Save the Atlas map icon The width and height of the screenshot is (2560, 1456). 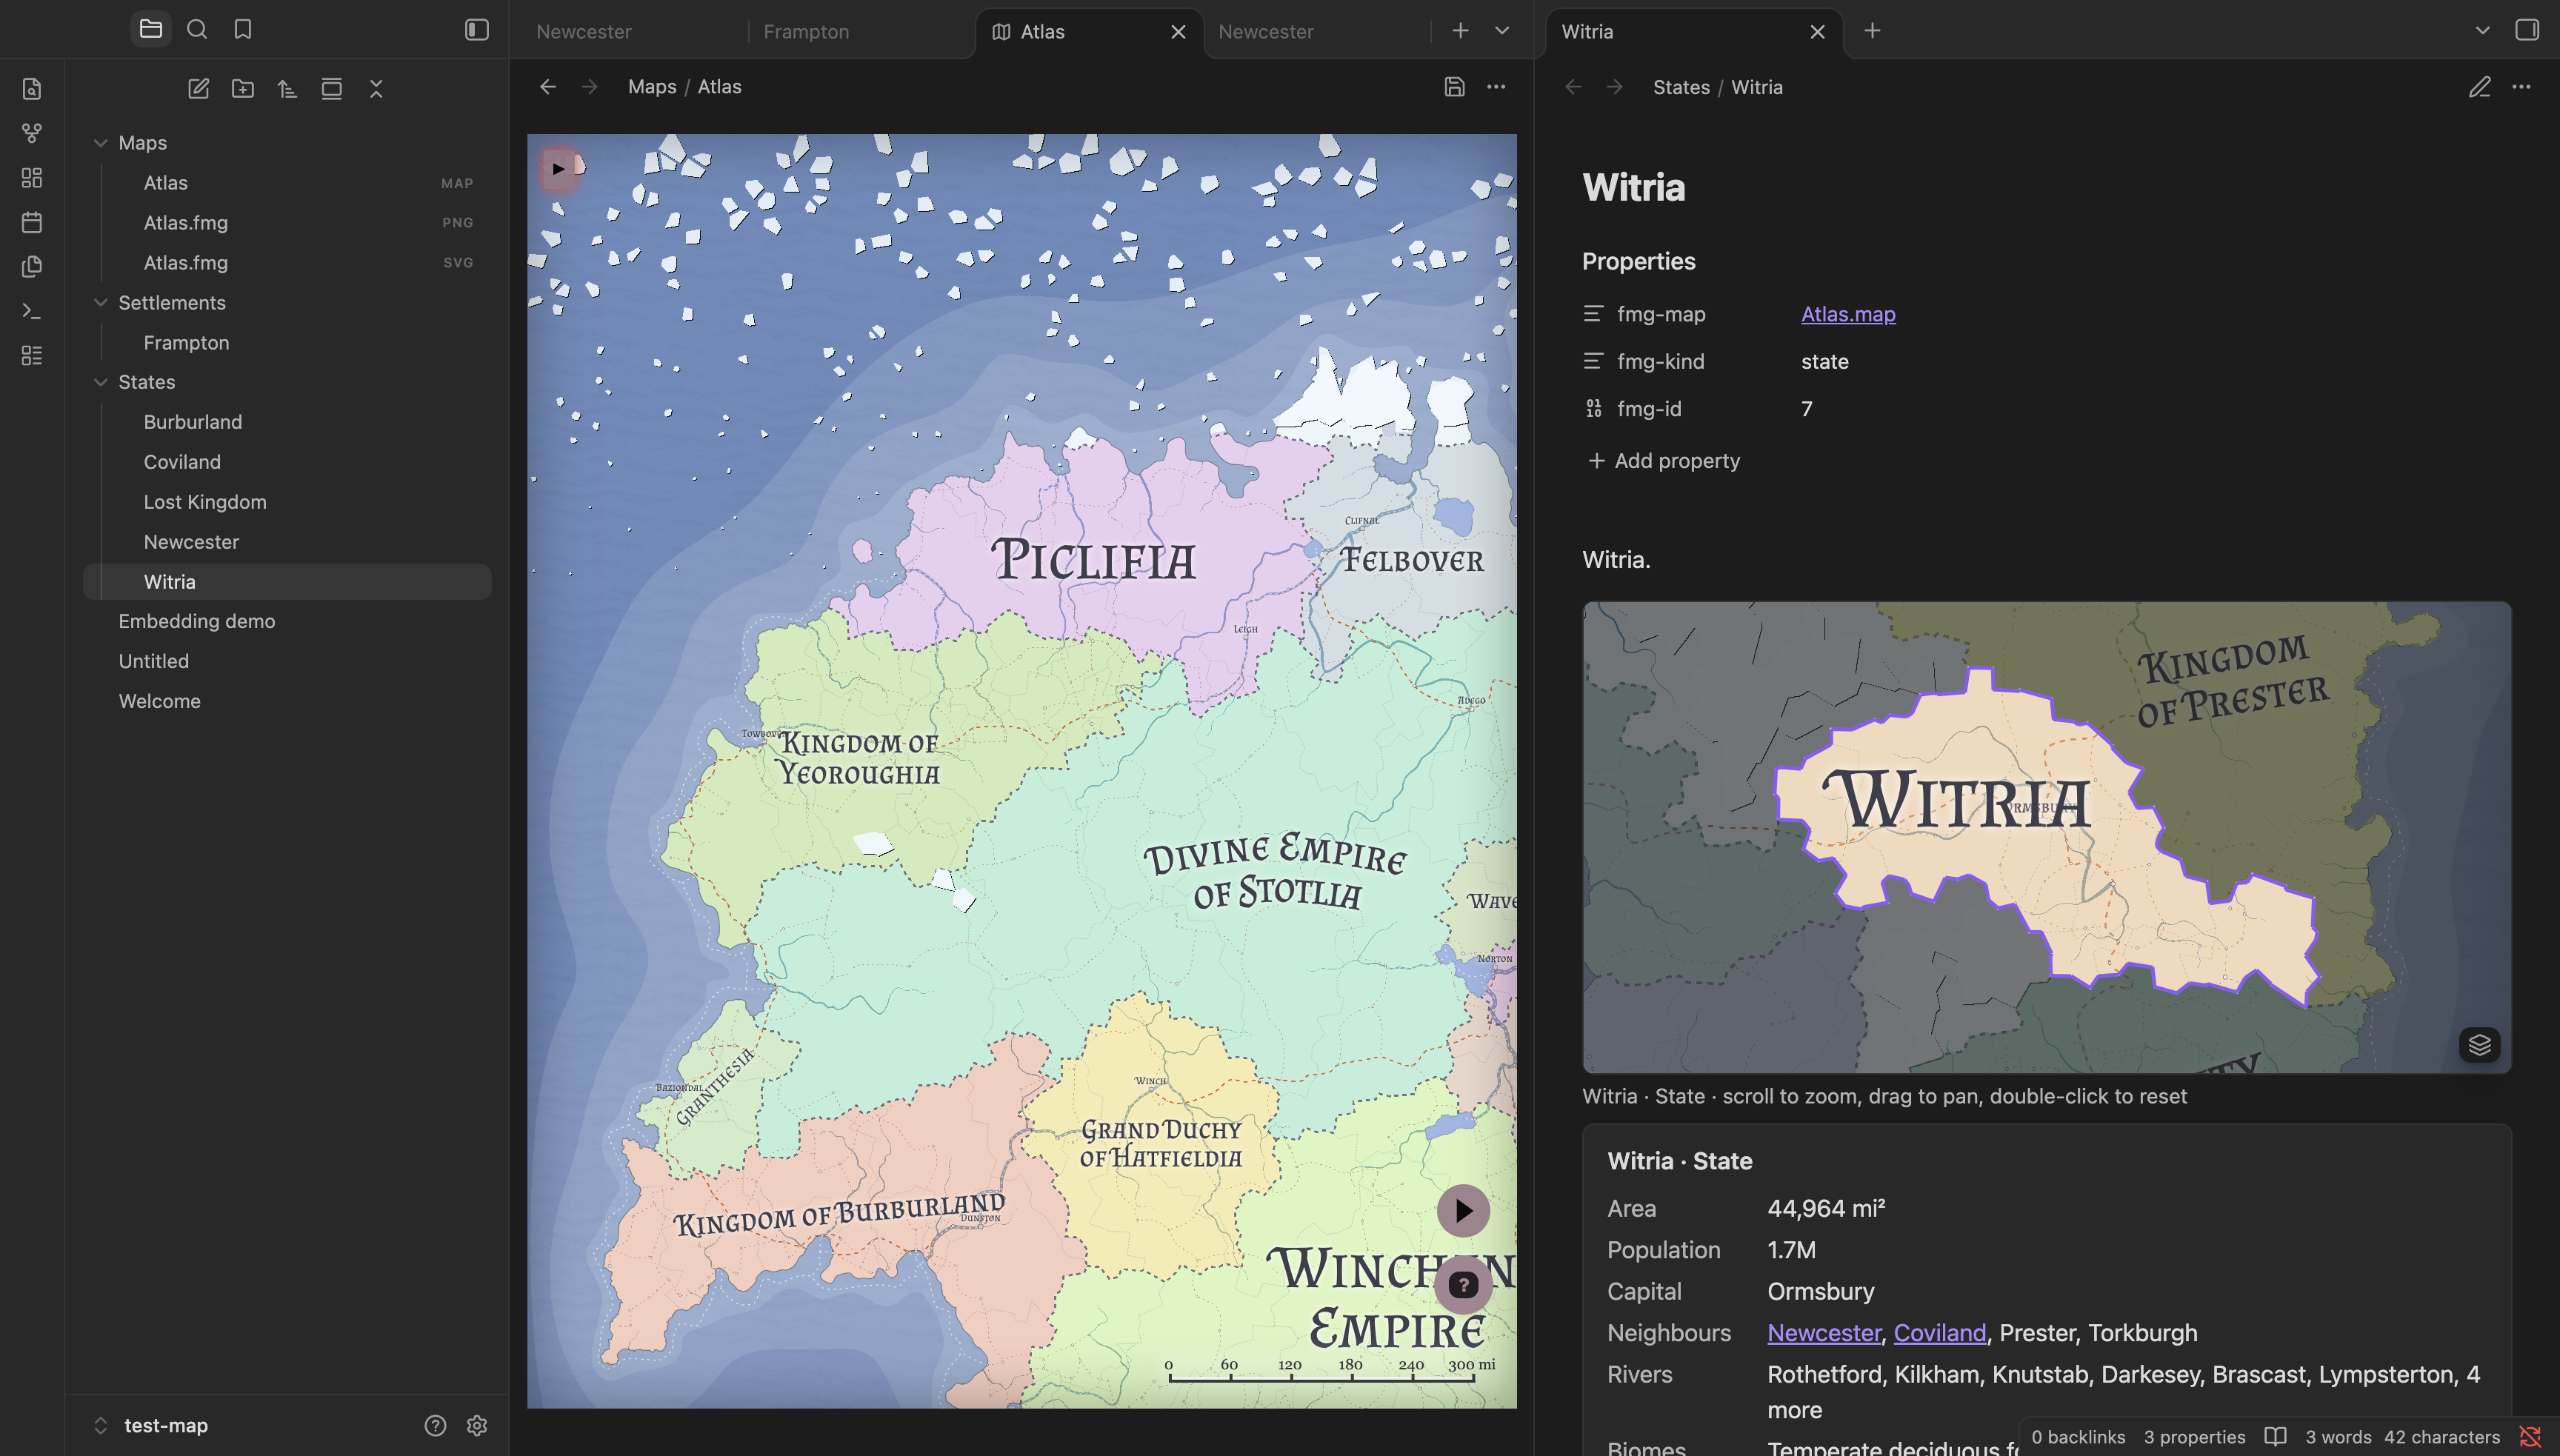(1454, 87)
